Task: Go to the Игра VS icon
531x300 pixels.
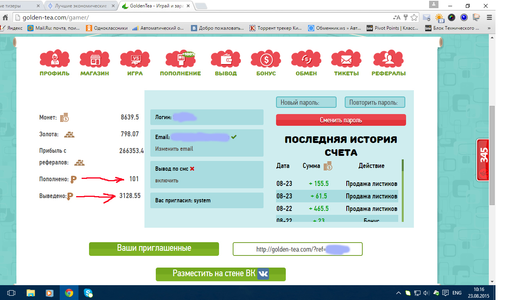Action: click(x=135, y=59)
